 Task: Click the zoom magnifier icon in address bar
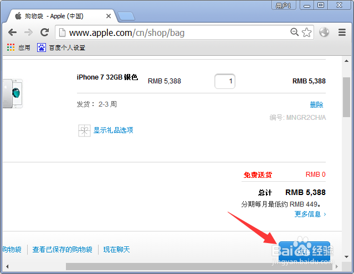tap(294, 32)
